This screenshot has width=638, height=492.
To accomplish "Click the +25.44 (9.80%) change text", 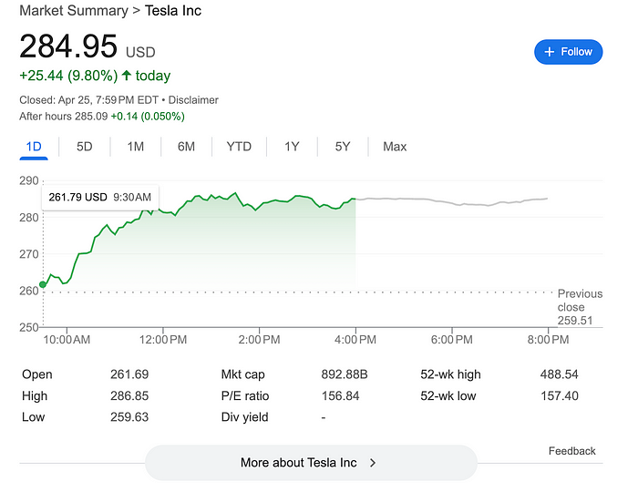I will click(x=68, y=76).
